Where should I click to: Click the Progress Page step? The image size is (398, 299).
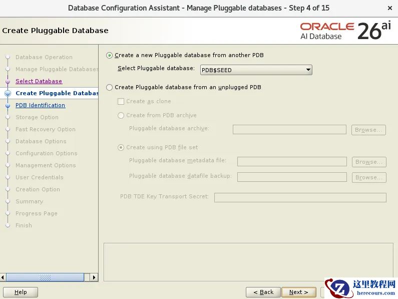coord(37,213)
